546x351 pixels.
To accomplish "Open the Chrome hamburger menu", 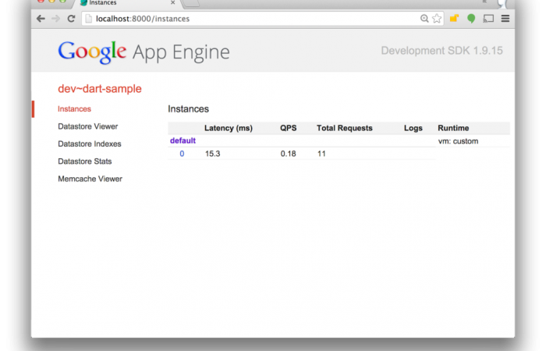I will (x=505, y=19).
